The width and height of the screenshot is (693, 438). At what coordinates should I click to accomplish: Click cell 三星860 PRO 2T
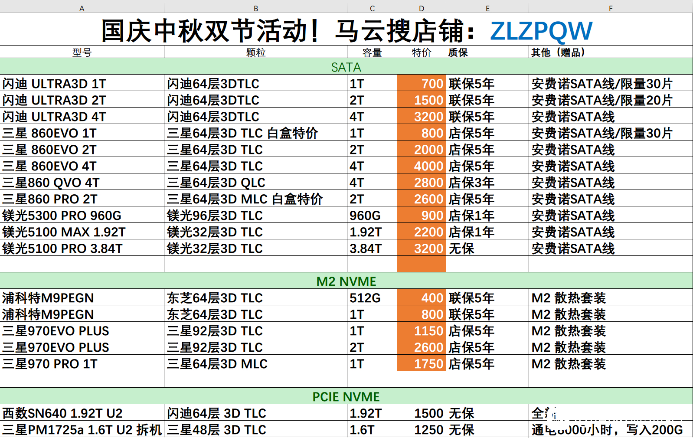coord(82,199)
